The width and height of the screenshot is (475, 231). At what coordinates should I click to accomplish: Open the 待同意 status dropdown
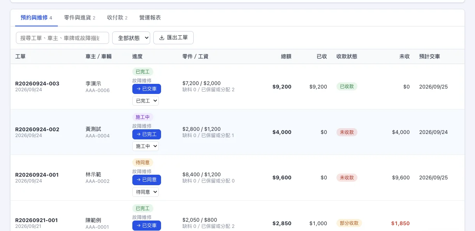pos(146,192)
